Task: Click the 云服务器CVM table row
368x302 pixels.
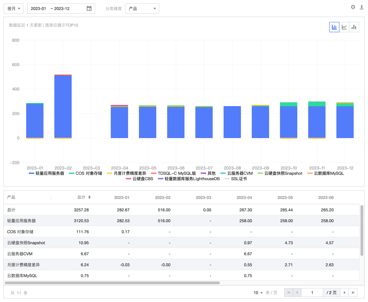Action: (x=22, y=254)
